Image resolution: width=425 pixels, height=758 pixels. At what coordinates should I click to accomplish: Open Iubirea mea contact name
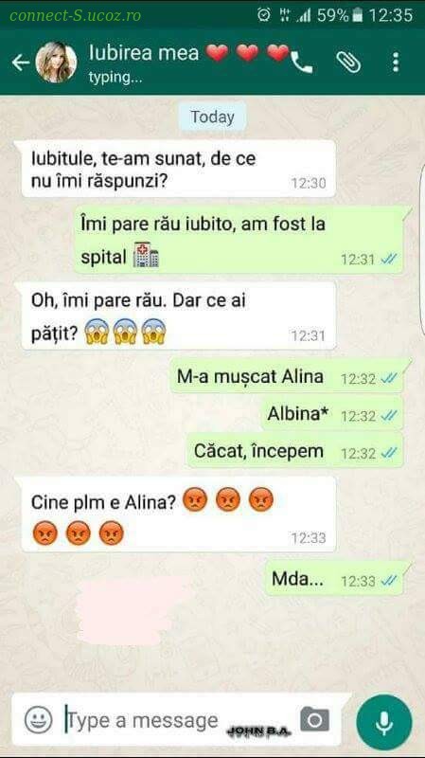click(144, 53)
